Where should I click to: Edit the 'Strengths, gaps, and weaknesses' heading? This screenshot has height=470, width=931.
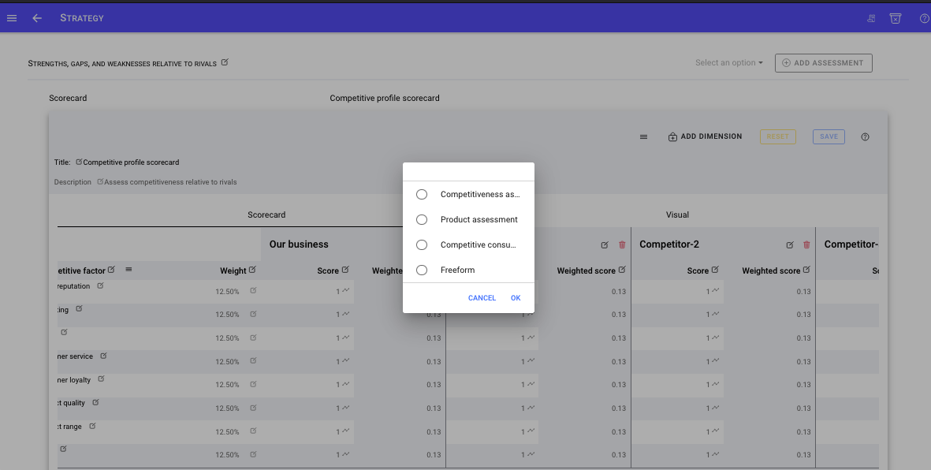click(x=225, y=62)
